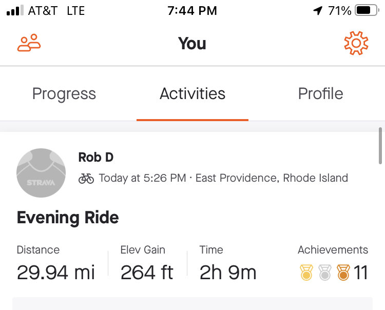Tap the gold medal achievement icon
Screen dimensions: 385x310
point(306,273)
